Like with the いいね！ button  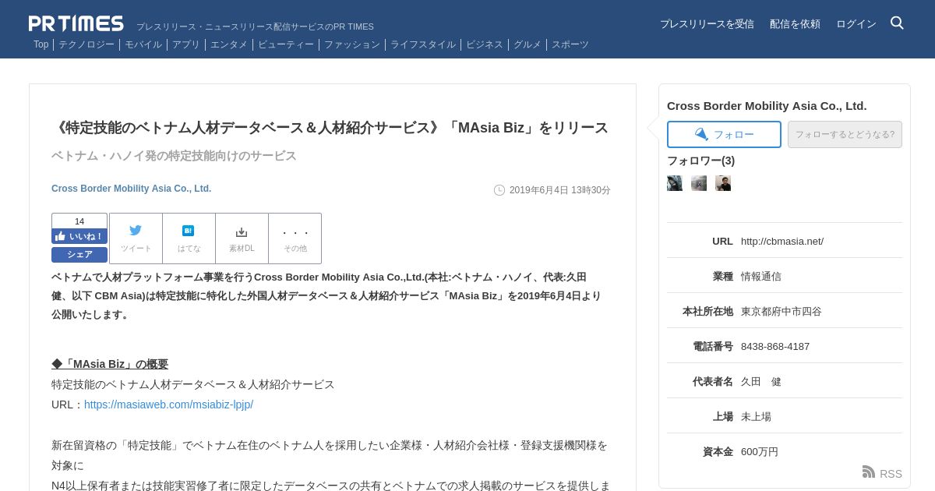[79, 236]
